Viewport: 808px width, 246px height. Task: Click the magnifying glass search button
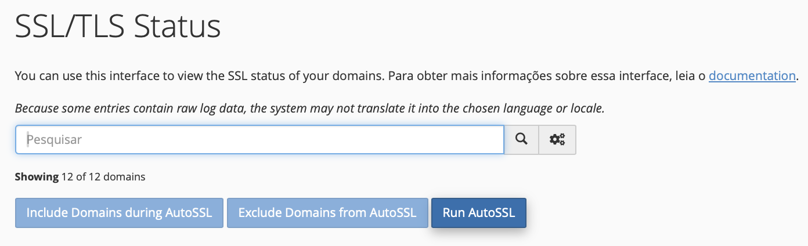click(x=522, y=140)
